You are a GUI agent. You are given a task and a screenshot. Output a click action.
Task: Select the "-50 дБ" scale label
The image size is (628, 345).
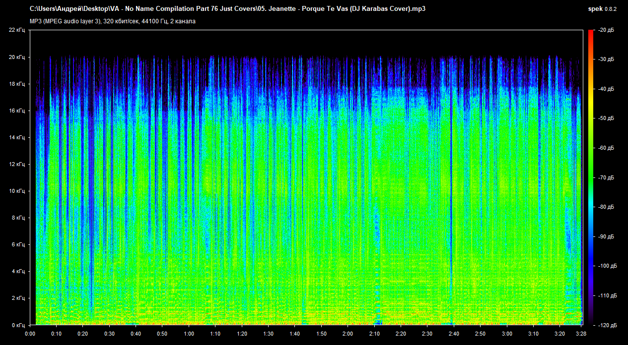click(x=606, y=118)
